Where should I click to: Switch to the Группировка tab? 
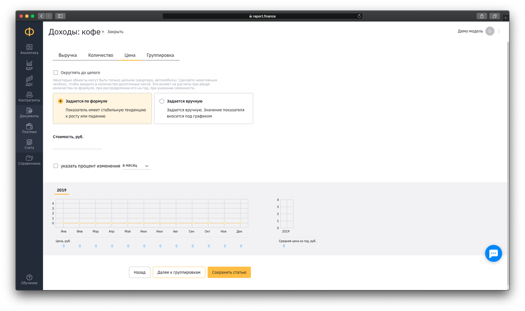tap(160, 55)
